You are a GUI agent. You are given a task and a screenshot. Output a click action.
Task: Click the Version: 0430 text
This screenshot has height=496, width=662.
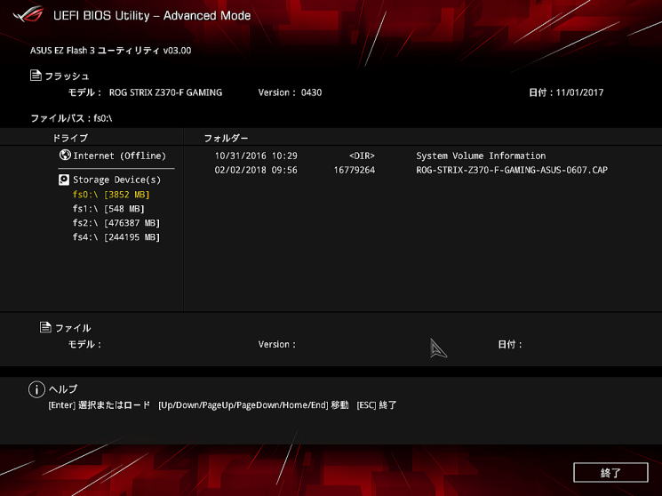tap(290, 92)
